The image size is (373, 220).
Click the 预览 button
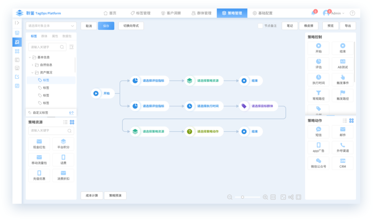[330, 26]
